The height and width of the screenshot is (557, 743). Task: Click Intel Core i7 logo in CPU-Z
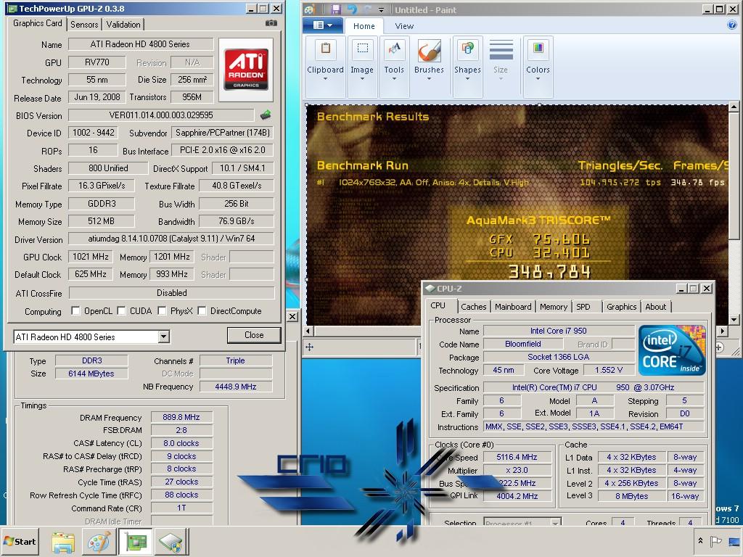671,350
